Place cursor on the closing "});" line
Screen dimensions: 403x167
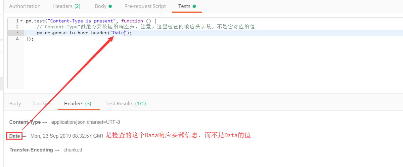click(30, 39)
